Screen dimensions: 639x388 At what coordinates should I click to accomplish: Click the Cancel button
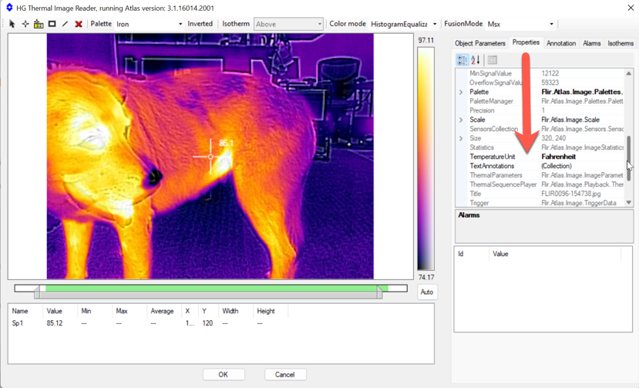[x=284, y=374]
